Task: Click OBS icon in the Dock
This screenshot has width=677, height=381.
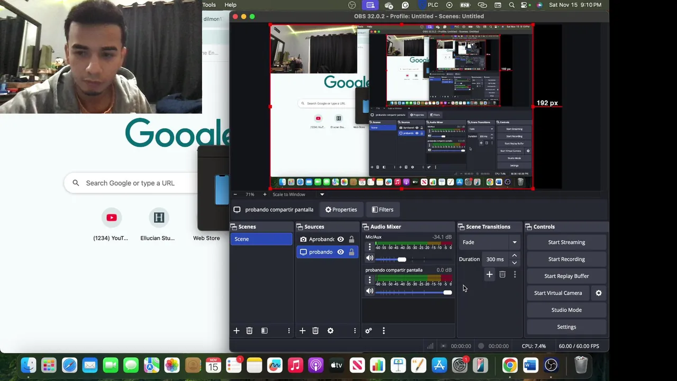Action: coord(551,365)
